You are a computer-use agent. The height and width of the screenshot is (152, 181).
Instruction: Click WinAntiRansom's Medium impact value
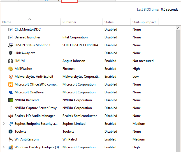pos(139,139)
